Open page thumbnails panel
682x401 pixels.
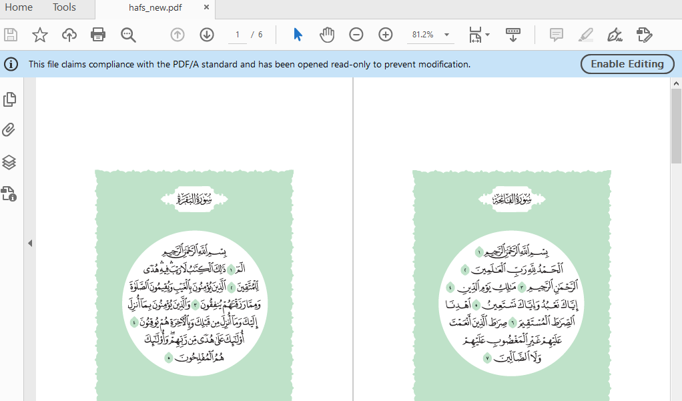click(9, 99)
